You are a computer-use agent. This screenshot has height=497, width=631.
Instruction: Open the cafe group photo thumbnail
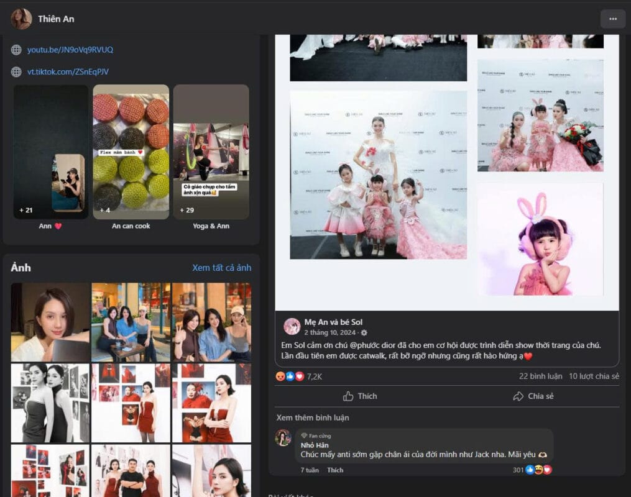click(131, 322)
